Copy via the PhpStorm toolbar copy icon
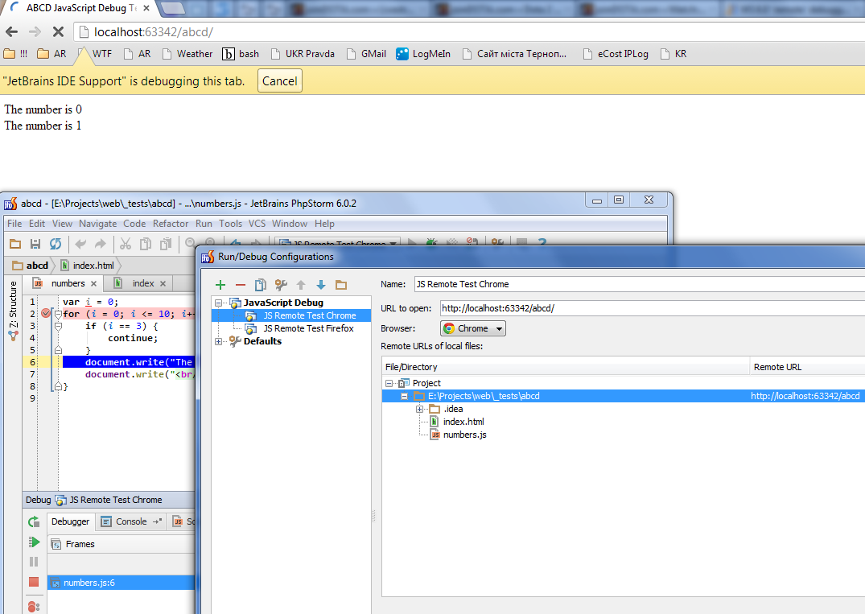Viewport: 865px width, 614px height. pyautogui.click(x=146, y=243)
